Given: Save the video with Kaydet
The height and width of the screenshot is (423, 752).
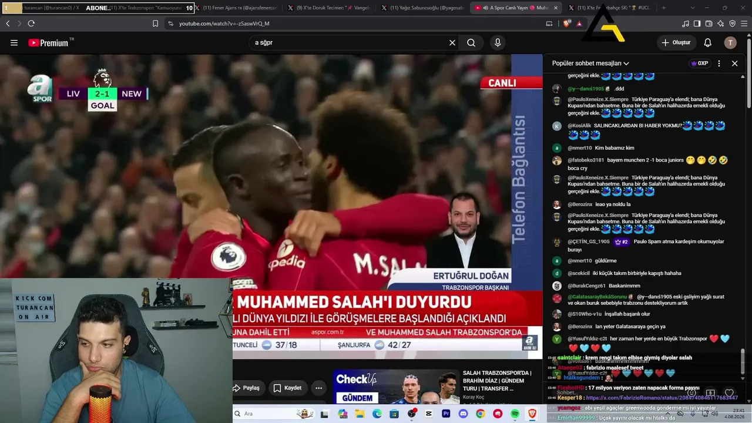Looking at the screenshot, I should click(x=288, y=388).
